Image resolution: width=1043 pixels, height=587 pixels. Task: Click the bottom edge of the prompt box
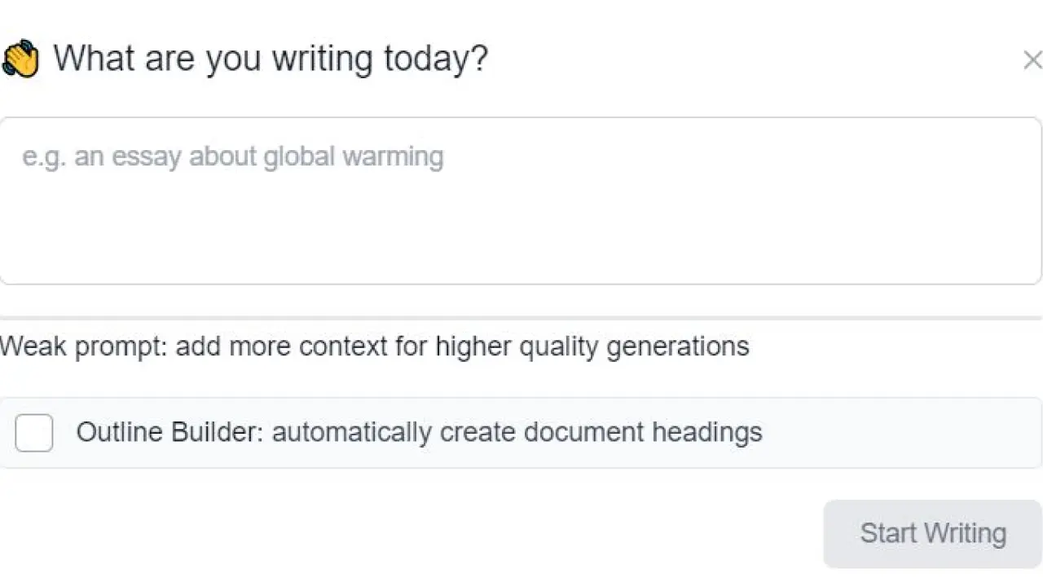tap(520, 284)
